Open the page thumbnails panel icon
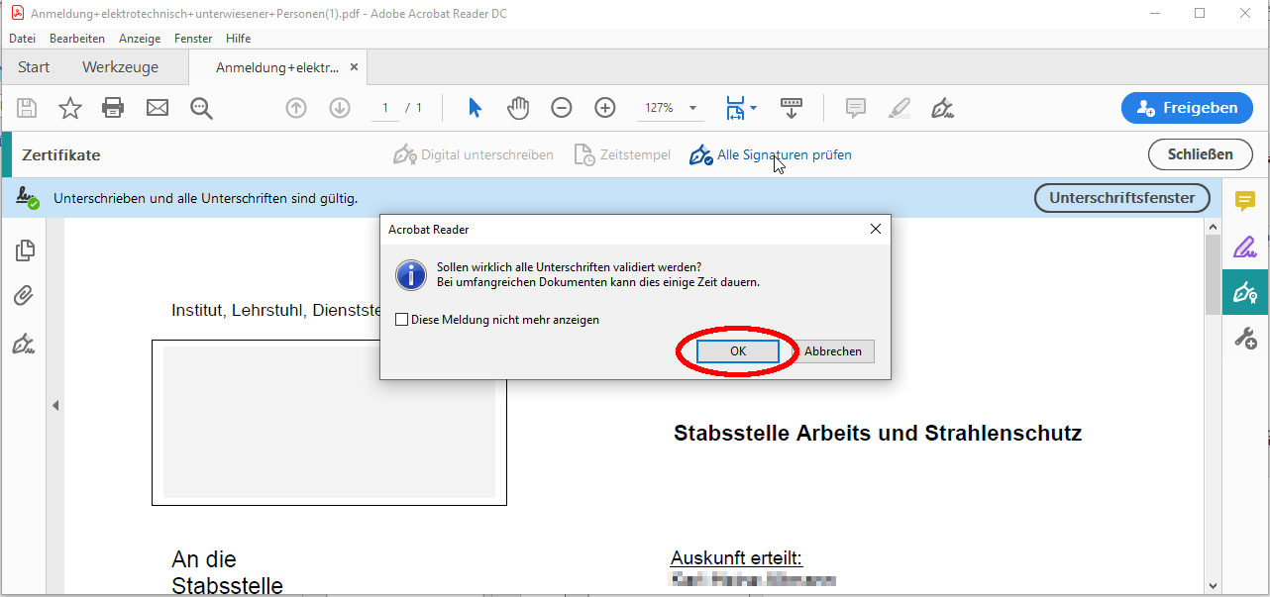This screenshot has width=1270, height=597. (24, 250)
